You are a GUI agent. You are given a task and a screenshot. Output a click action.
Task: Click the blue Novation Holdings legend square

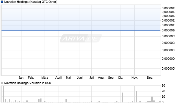pos(2,2)
